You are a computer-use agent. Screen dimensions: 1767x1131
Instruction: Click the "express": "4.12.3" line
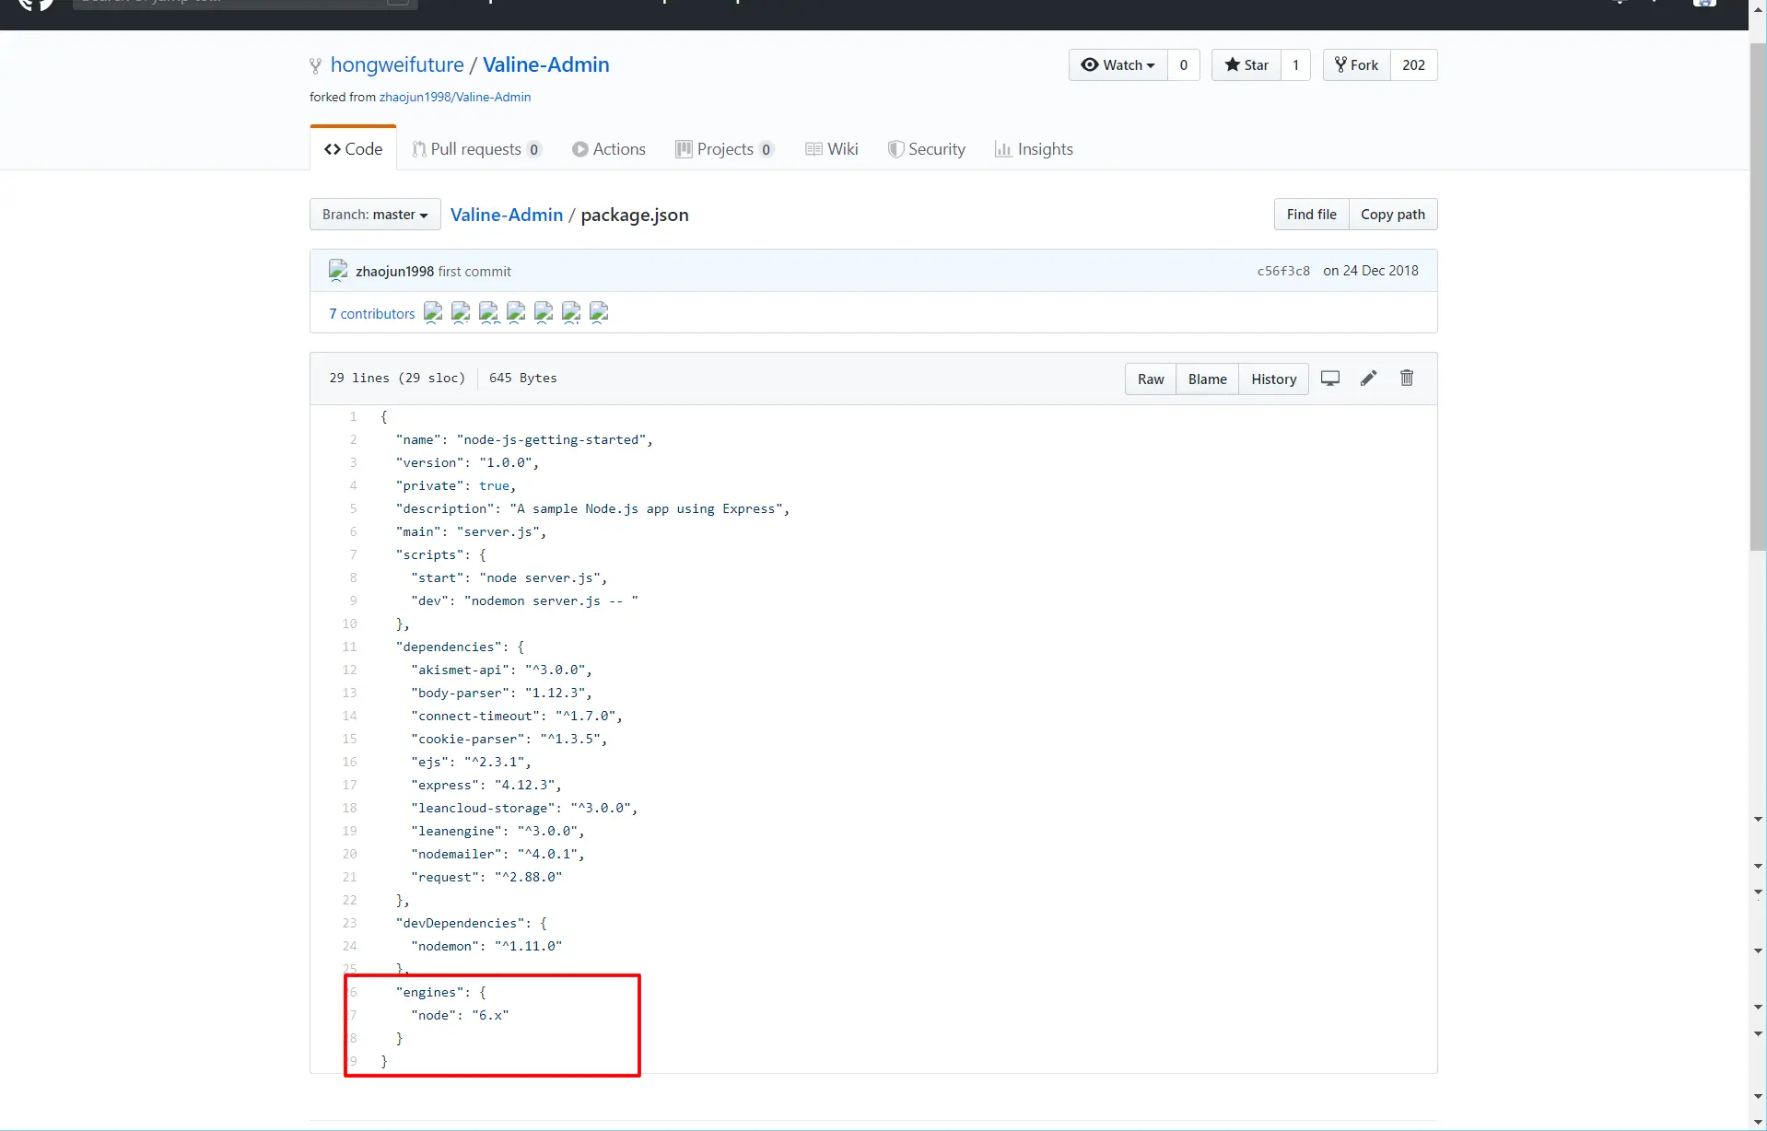coord(486,786)
